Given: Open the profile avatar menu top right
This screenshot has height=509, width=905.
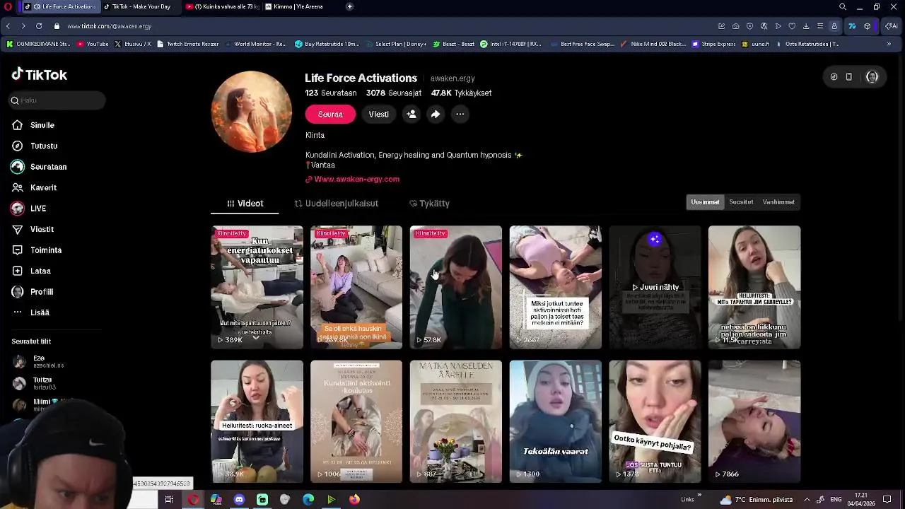Looking at the screenshot, I should (872, 77).
